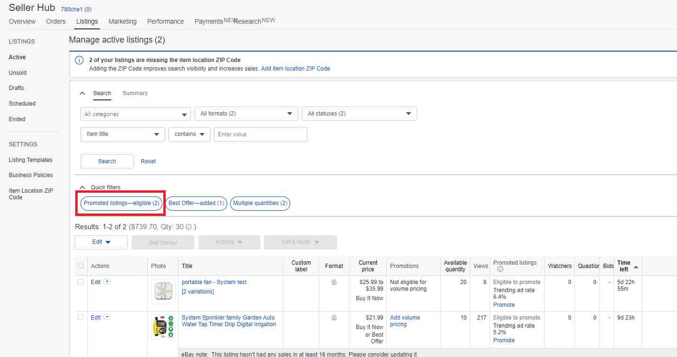Click info icon next to Promoted listings header
Screen dimensions: 677x357
(x=500, y=269)
